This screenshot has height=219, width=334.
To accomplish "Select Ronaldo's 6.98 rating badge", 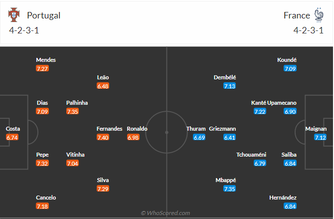I will (133, 137).
